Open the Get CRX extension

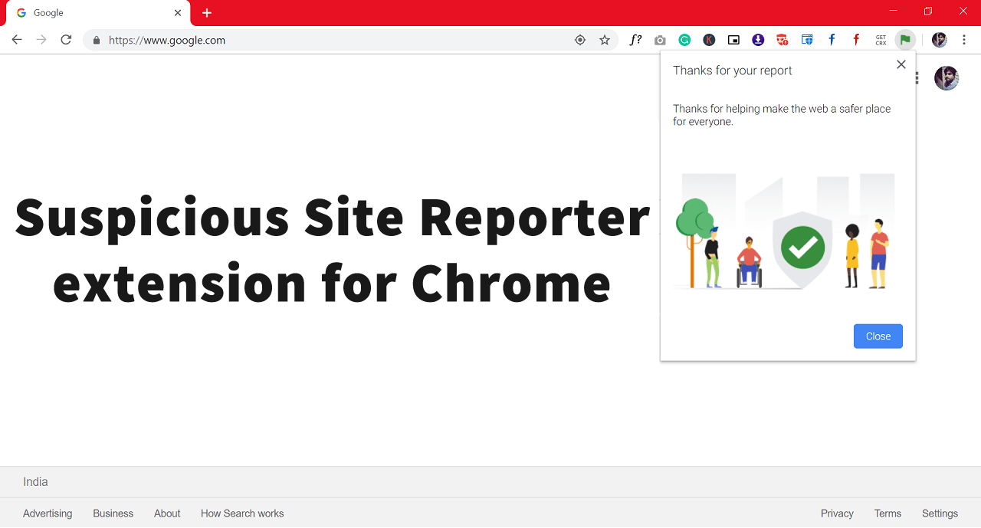click(x=881, y=40)
